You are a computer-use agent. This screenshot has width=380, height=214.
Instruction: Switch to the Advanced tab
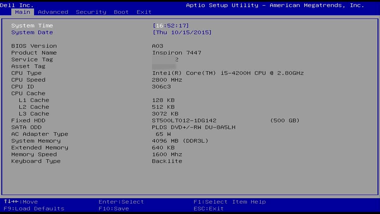coord(53,12)
